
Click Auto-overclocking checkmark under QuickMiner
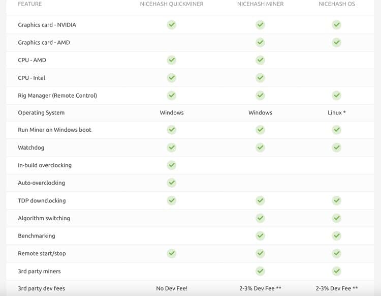[172, 183]
